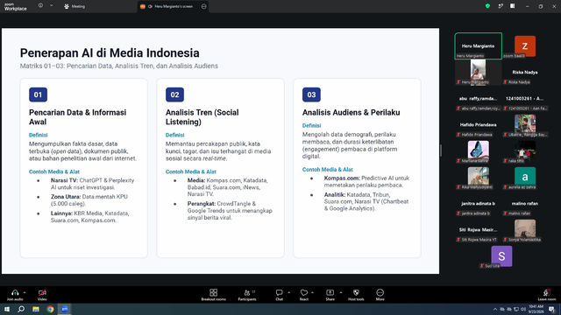Open Host tools shield icon
Screen dimensions: 561x315
[x=356, y=292]
